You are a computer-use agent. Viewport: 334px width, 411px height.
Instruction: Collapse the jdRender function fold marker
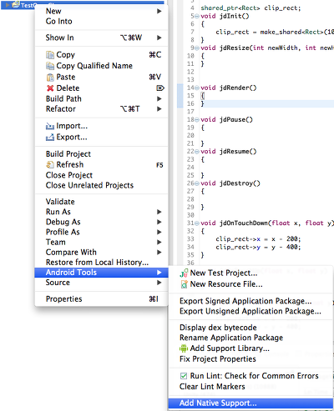pyautogui.click(x=197, y=88)
